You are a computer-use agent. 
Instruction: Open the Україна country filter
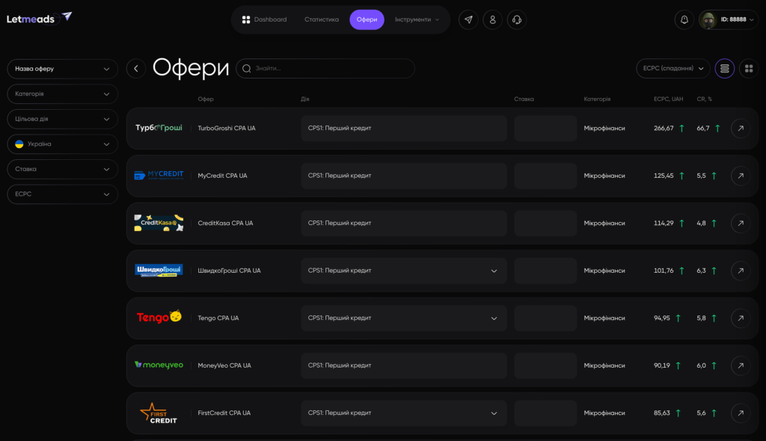point(62,144)
